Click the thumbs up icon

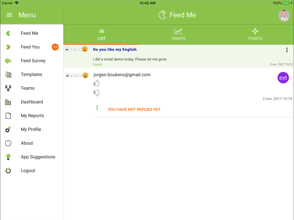click(96, 83)
